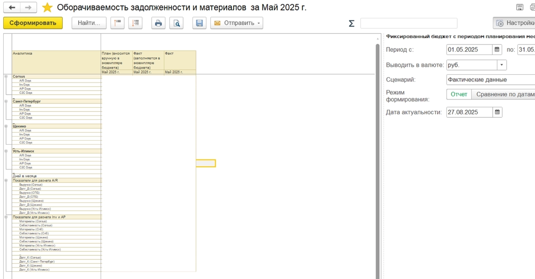Select C2C Days under Corsus
535x279 pixels.
(57, 93)
